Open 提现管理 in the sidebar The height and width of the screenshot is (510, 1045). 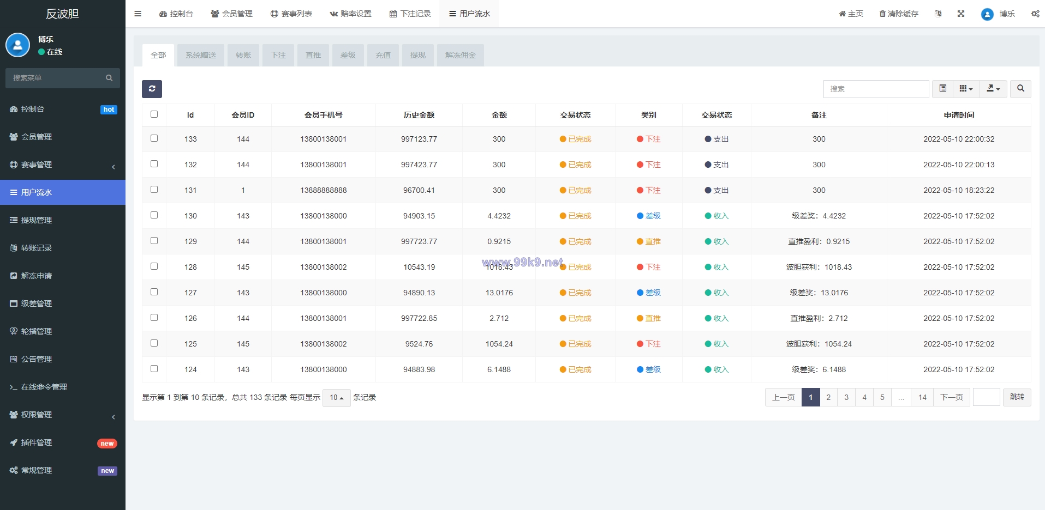point(63,220)
